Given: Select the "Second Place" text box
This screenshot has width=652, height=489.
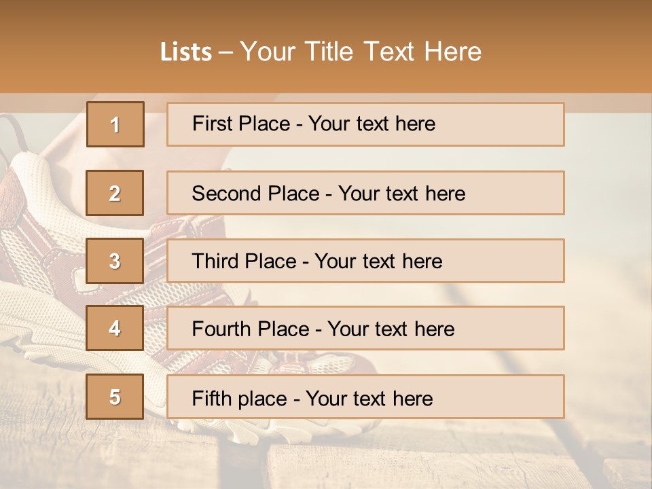Looking at the screenshot, I should [365, 193].
